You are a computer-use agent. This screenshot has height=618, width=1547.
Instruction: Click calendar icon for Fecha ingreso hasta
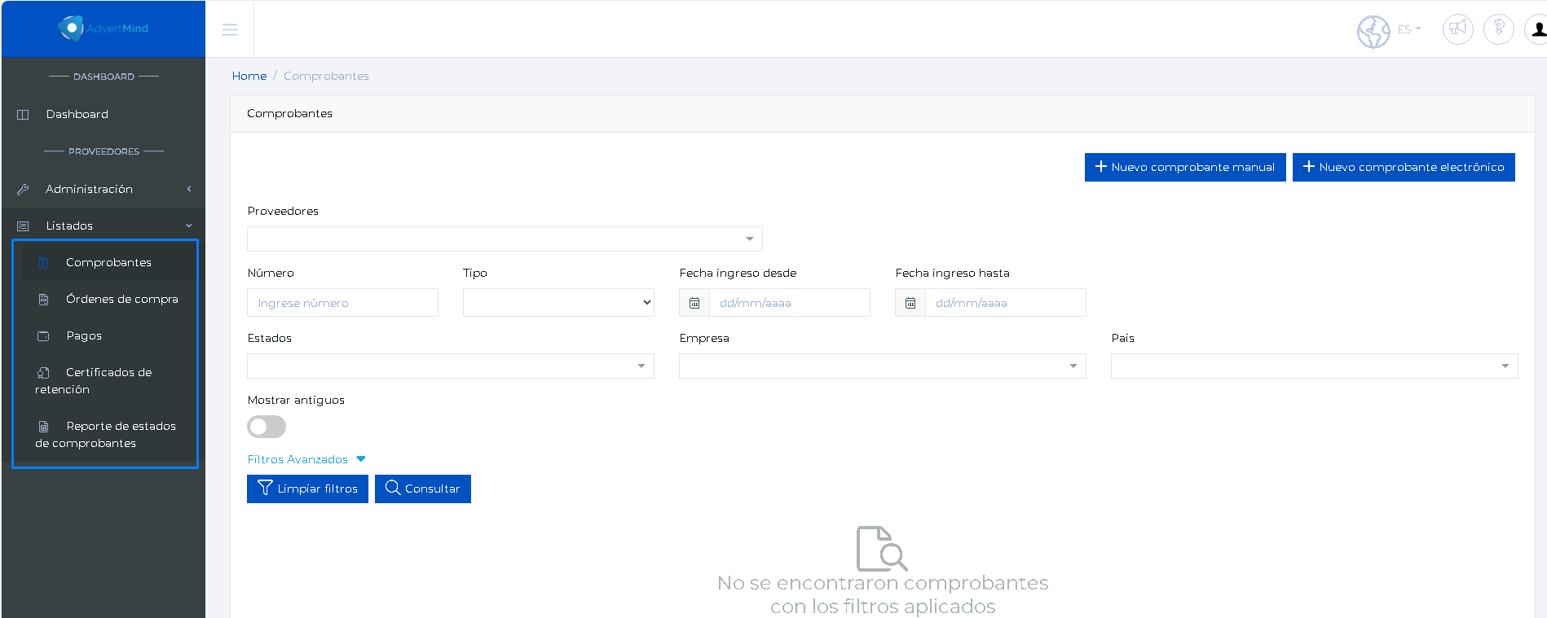pyautogui.click(x=910, y=303)
